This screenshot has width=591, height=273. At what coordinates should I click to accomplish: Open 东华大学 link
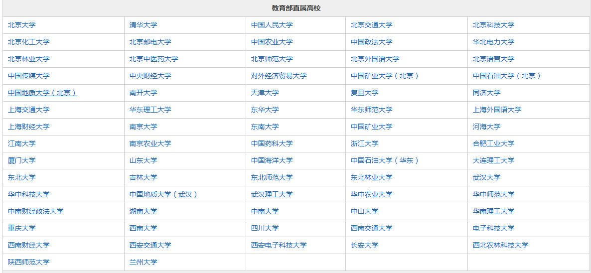(x=265, y=110)
